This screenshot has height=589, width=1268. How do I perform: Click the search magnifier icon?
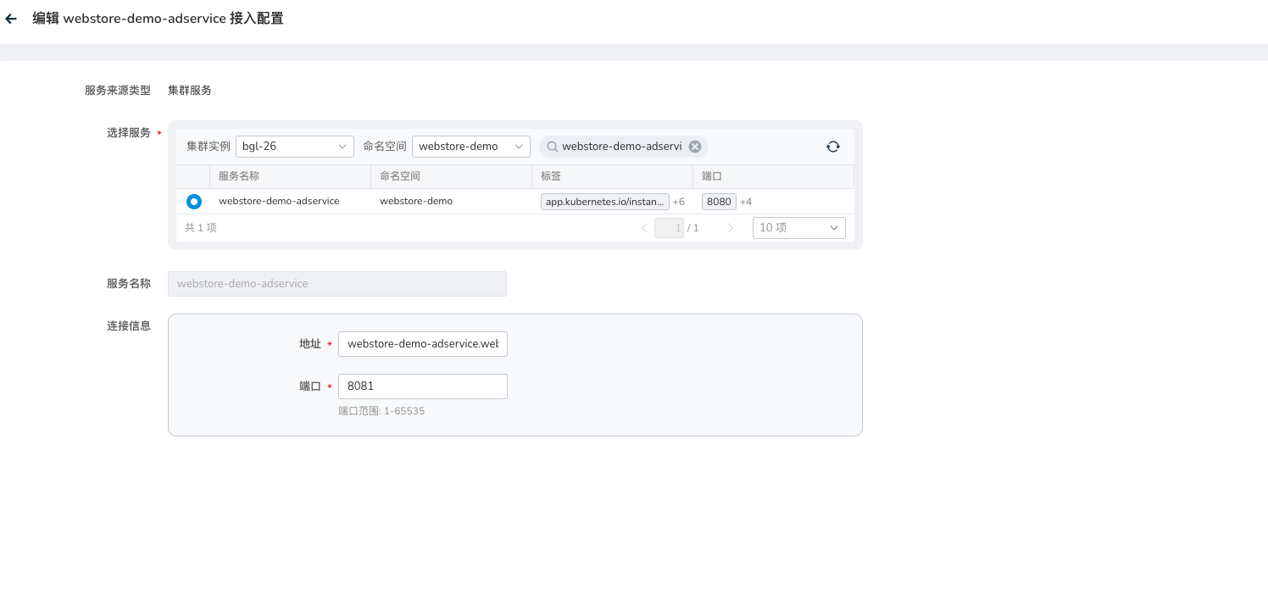[x=552, y=147]
